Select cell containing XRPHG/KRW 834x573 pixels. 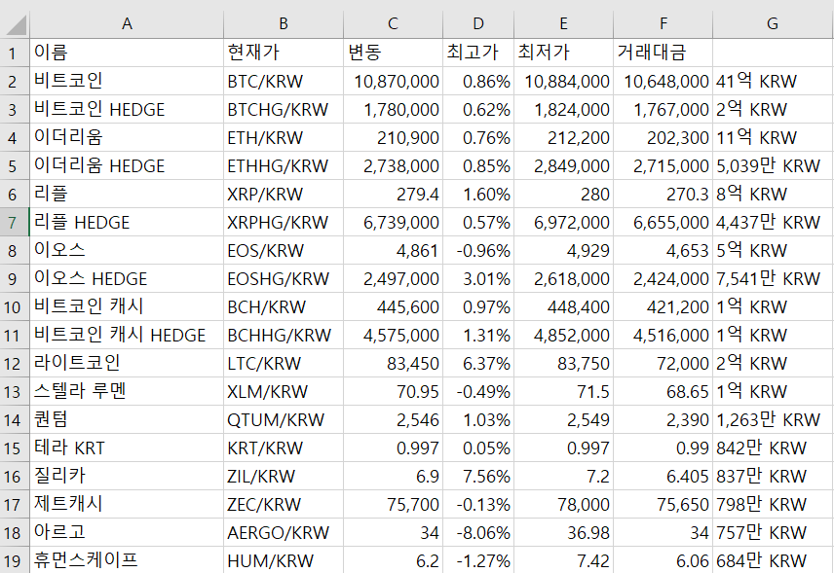tap(284, 222)
